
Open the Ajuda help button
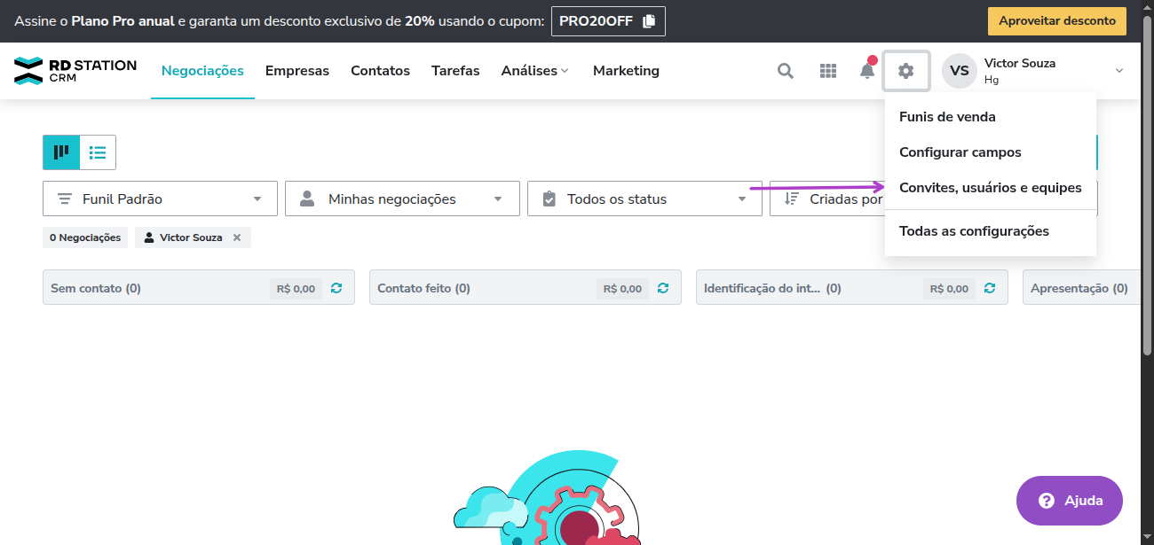(x=1070, y=501)
